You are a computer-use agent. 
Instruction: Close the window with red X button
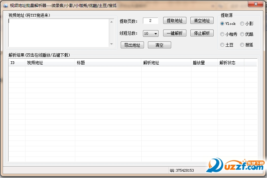(255, 4)
